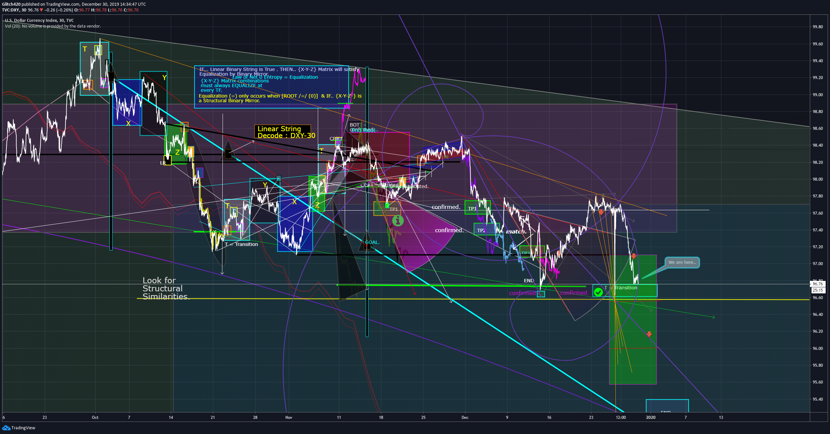Click the red down arrow above We are here
This screenshot has width=830, height=434.
[x=634, y=256]
